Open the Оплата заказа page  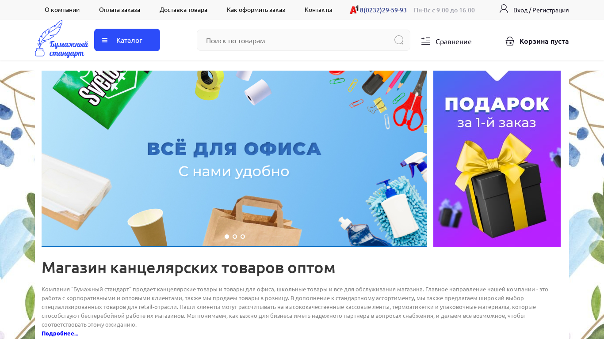pyautogui.click(x=119, y=10)
